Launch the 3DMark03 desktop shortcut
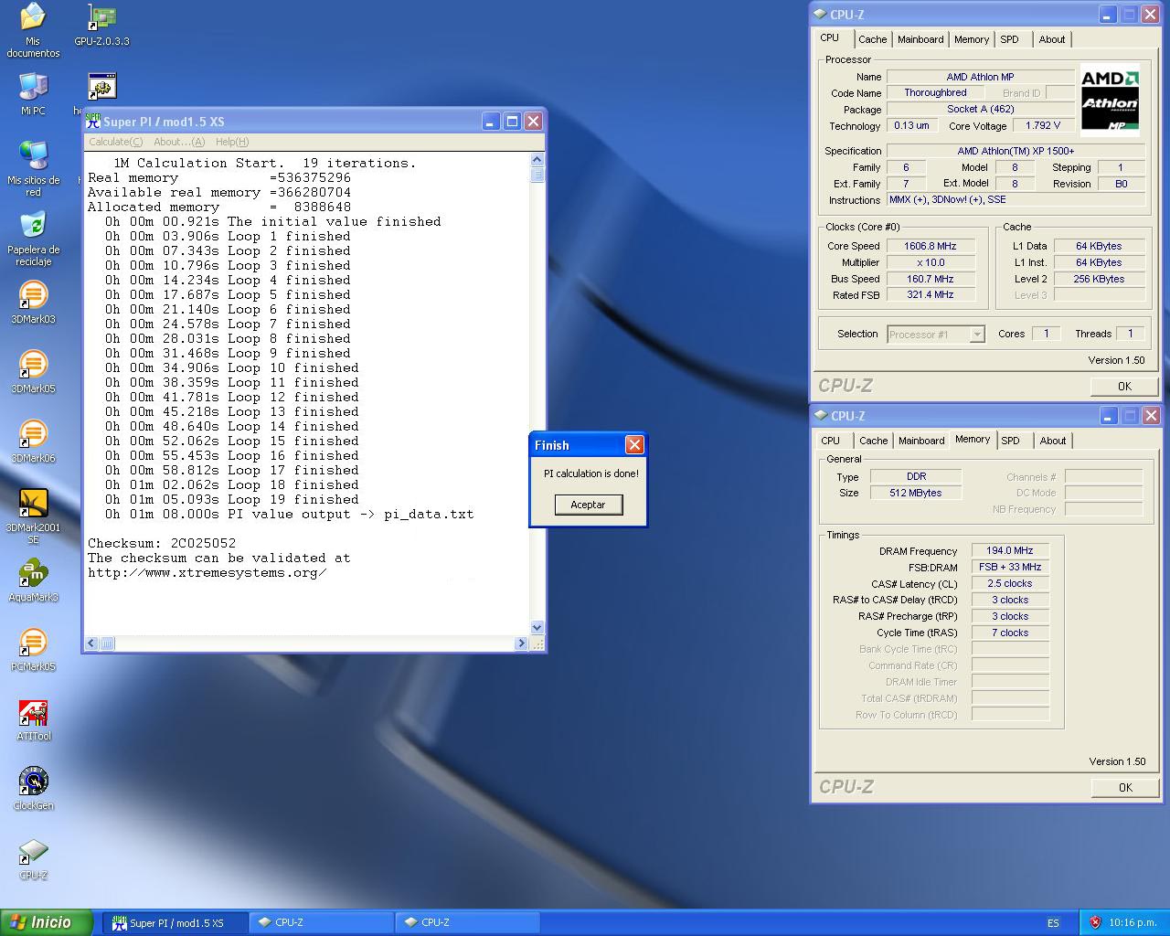The height and width of the screenshot is (936, 1170). [33, 303]
